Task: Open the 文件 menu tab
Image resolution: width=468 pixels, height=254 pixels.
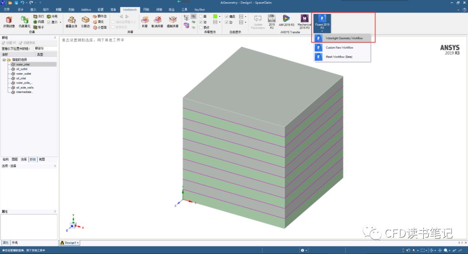Action: [6, 10]
